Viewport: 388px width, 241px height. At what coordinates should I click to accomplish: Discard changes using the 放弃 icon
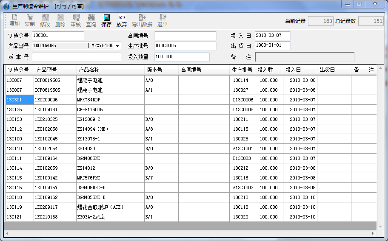pos(122,20)
